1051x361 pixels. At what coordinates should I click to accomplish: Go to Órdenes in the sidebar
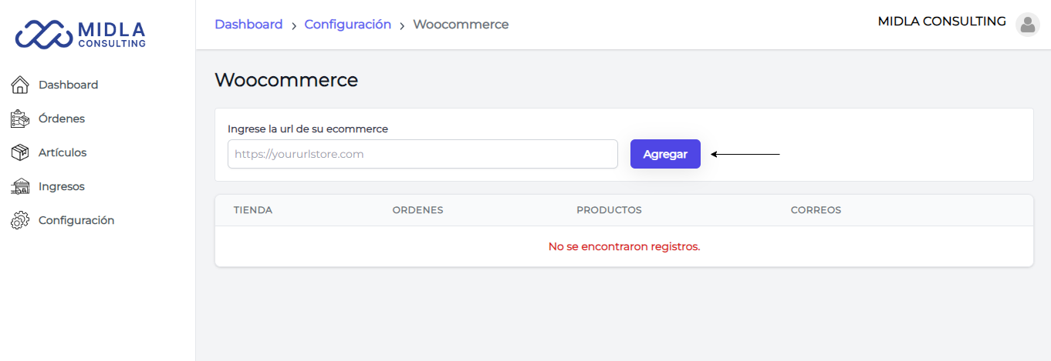pyautogui.click(x=62, y=119)
